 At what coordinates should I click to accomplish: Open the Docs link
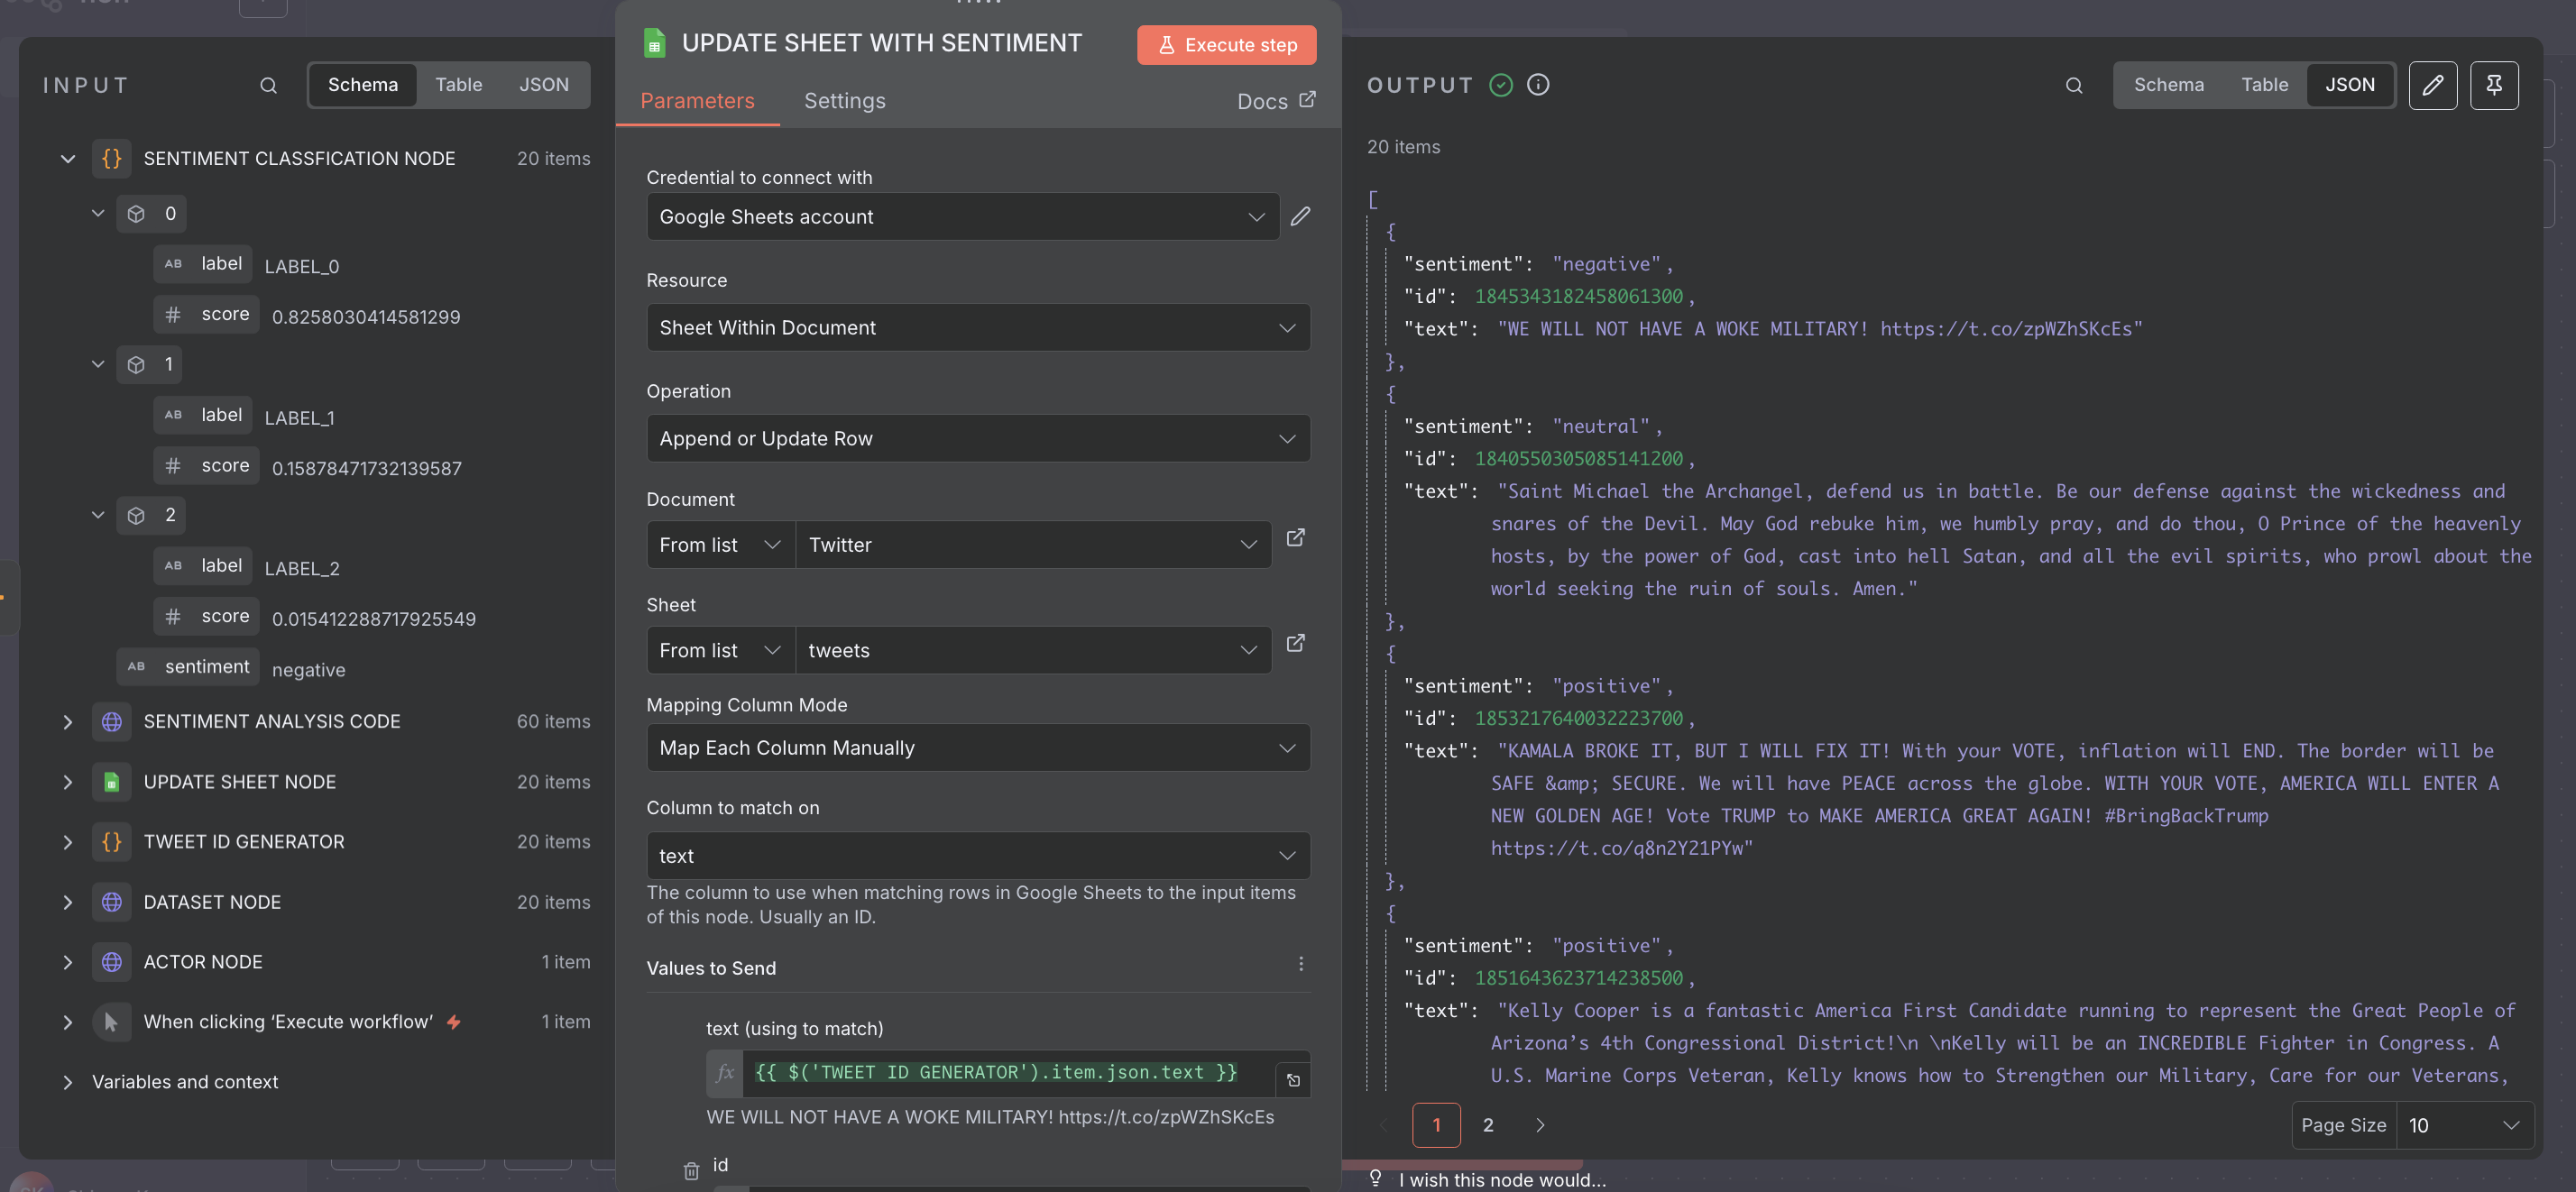click(x=1275, y=101)
